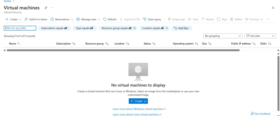
Task: Click the blue Create button in the empty state
Action: coord(138,101)
